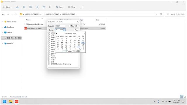Expand Quick access in navigation pane
187x105 pixels.
[2, 22]
